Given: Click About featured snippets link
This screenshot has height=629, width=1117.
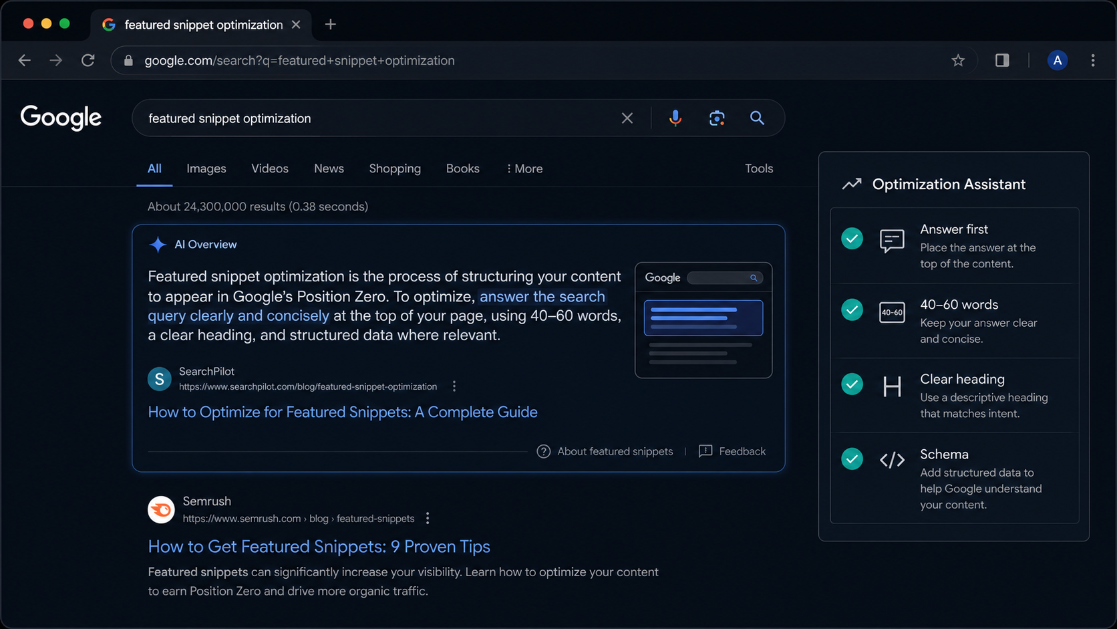Looking at the screenshot, I should 615,451.
